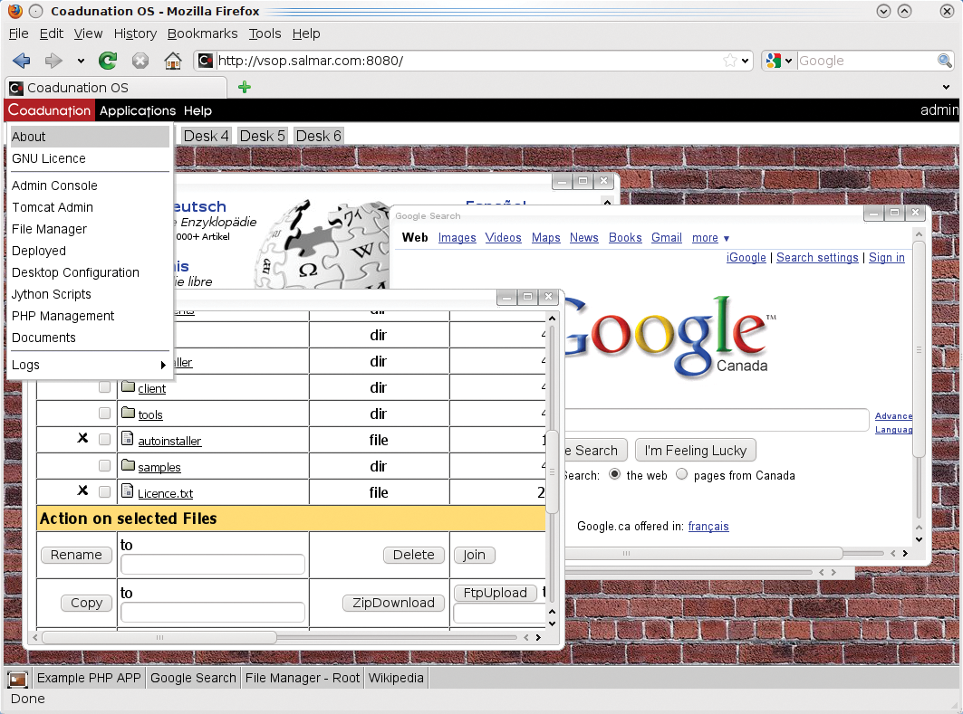The height and width of the screenshot is (714, 963).
Task: Focus the Firefox Google search box
Action: (866, 61)
